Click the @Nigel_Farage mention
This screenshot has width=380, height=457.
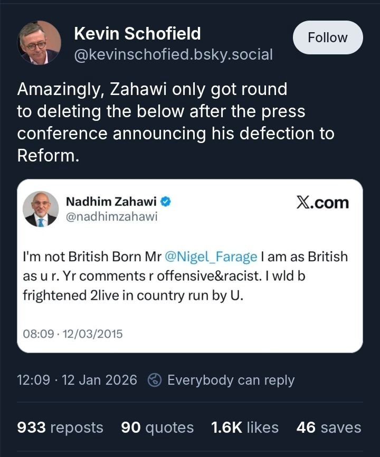point(211,257)
